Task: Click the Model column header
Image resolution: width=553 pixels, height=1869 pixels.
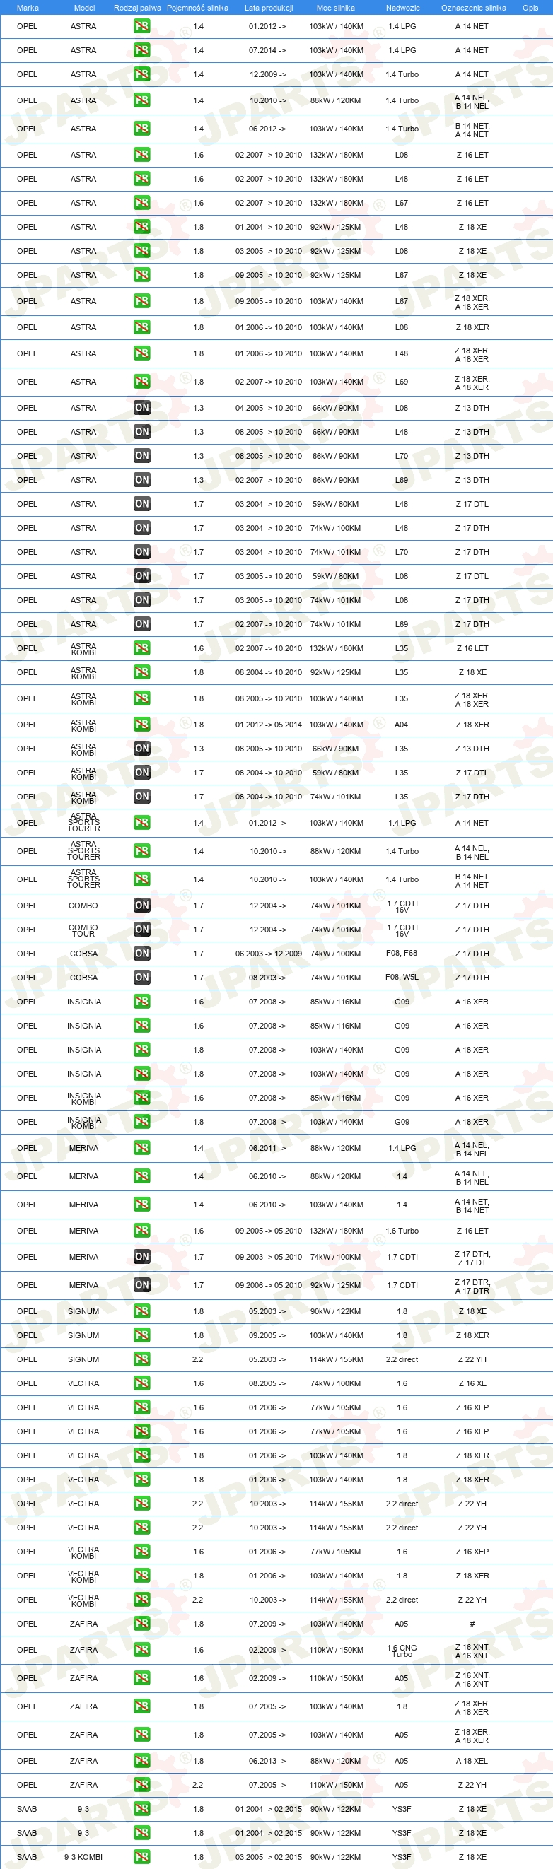Action: 84,8
